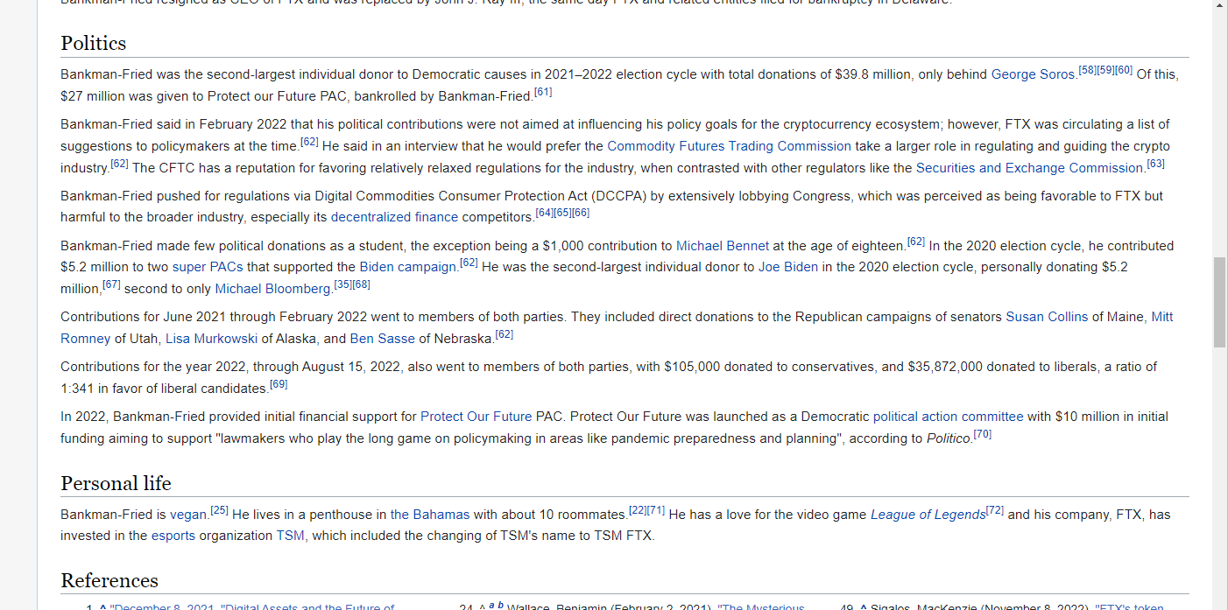1228x610 pixels.
Task: Open citation 62 after Biden campaign
Action: click(x=469, y=263)
